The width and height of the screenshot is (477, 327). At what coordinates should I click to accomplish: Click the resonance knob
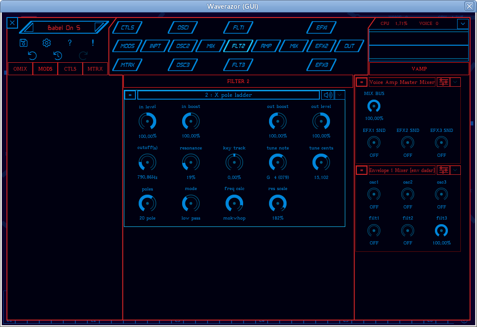(x=191, y=162)
